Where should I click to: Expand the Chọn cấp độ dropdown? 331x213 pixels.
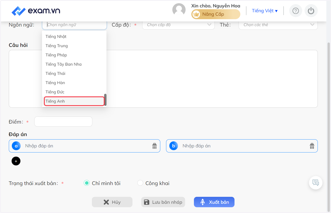coord(178,25)
